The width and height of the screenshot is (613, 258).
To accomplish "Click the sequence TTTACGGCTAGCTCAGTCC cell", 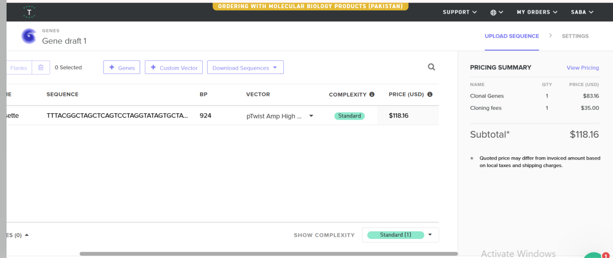I will coord(117,116).
